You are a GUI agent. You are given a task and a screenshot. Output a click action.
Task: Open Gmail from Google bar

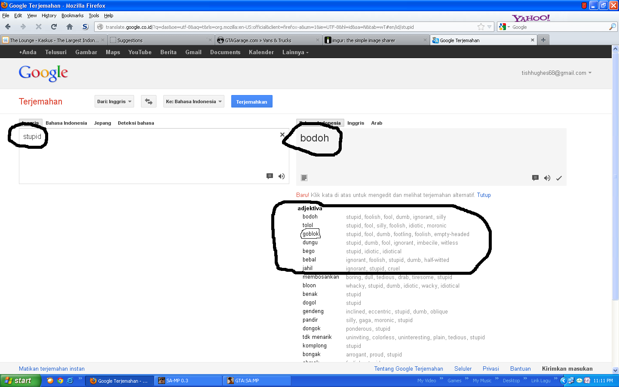193,52
